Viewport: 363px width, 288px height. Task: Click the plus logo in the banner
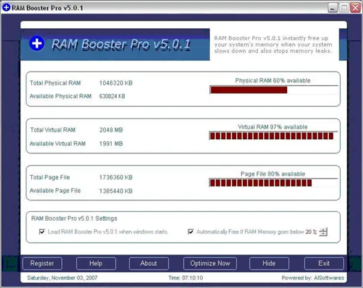37,43
